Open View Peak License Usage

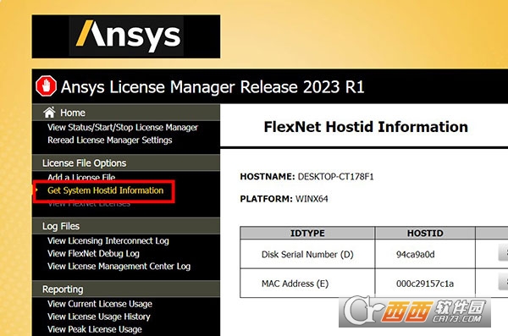tap(95, 329)
